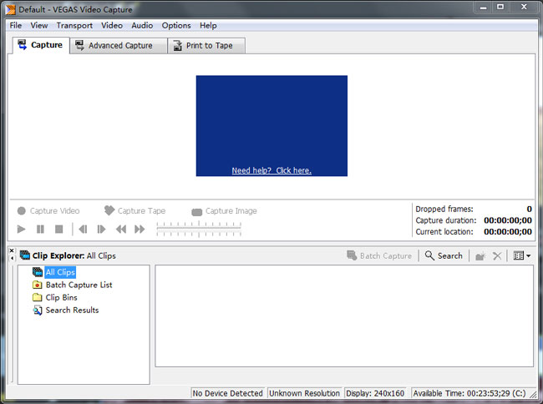Step one frame forward
This screenshot has width=543, height=404.
tap(101, 229)
